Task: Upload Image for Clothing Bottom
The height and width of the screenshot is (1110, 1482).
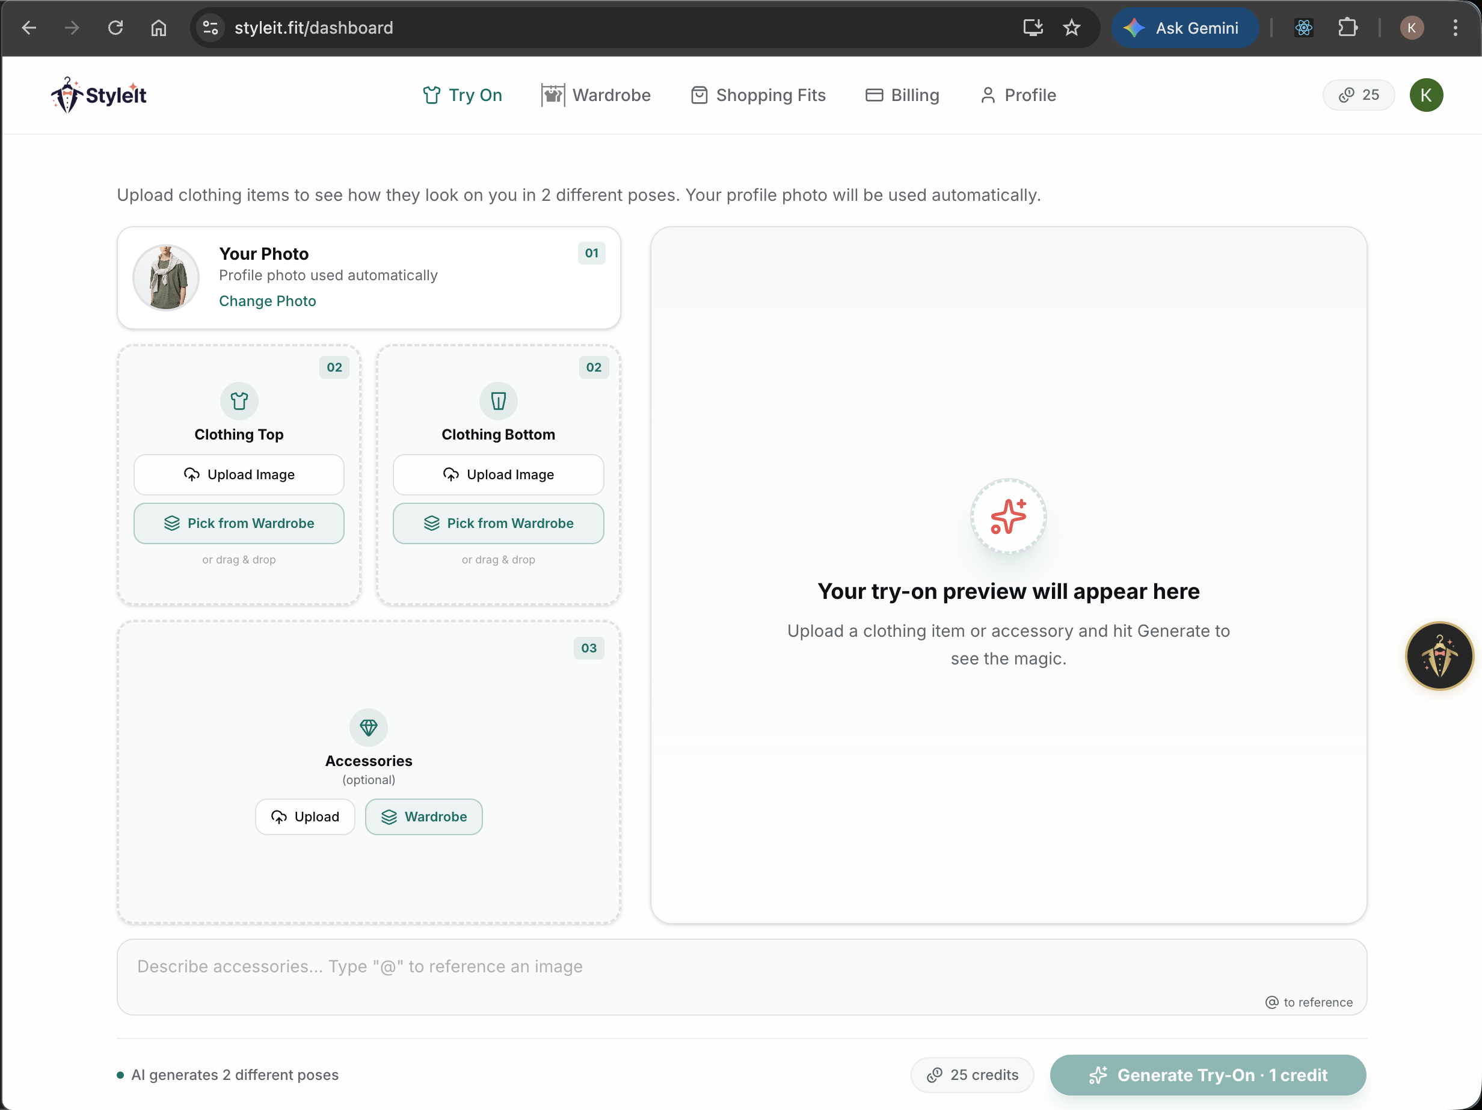Action: coord(499,474)
